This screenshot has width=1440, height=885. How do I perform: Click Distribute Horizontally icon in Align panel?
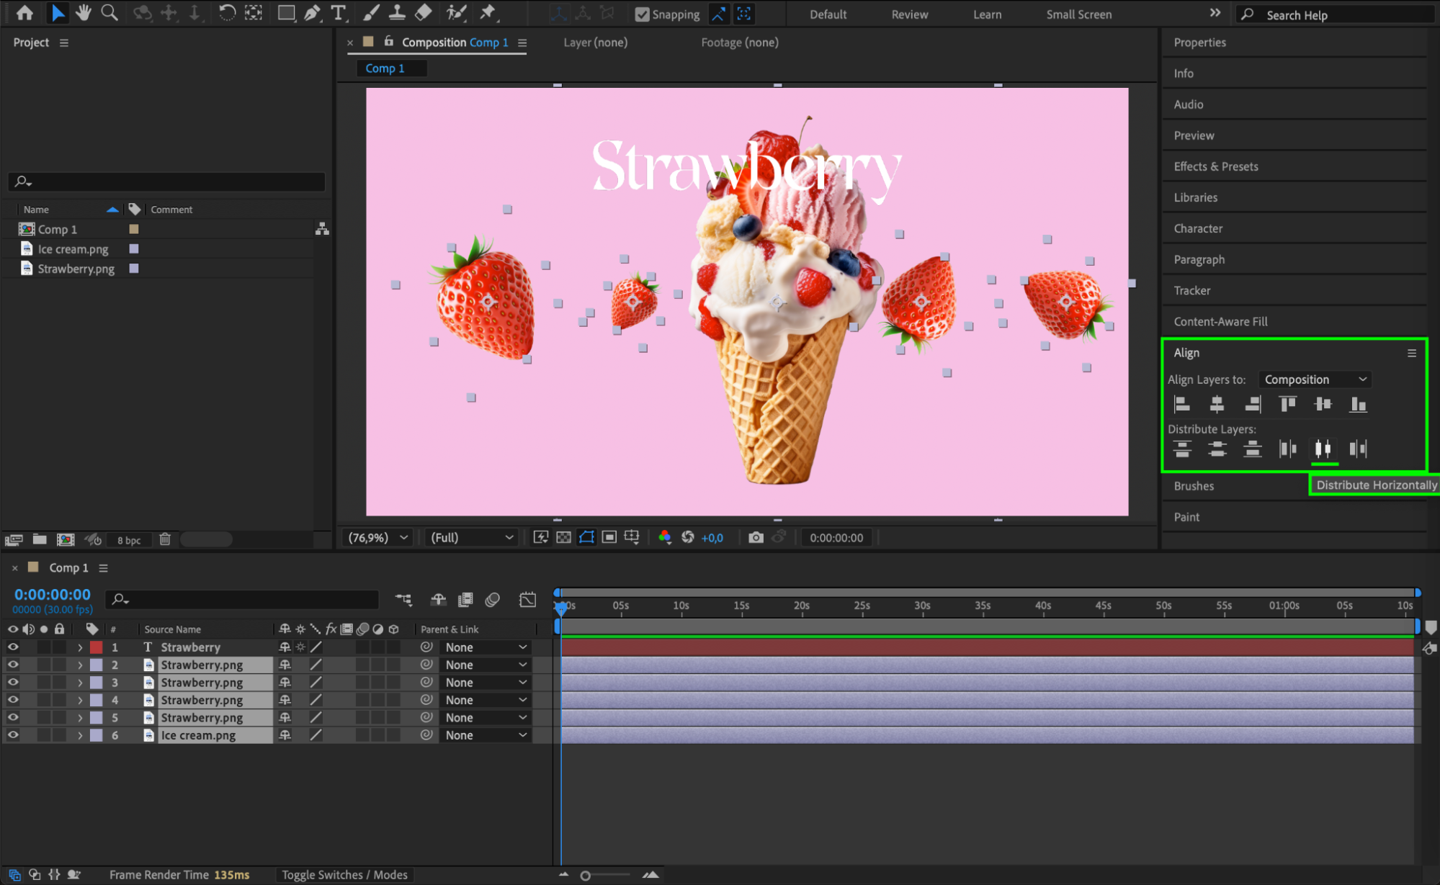(1323, 449)
